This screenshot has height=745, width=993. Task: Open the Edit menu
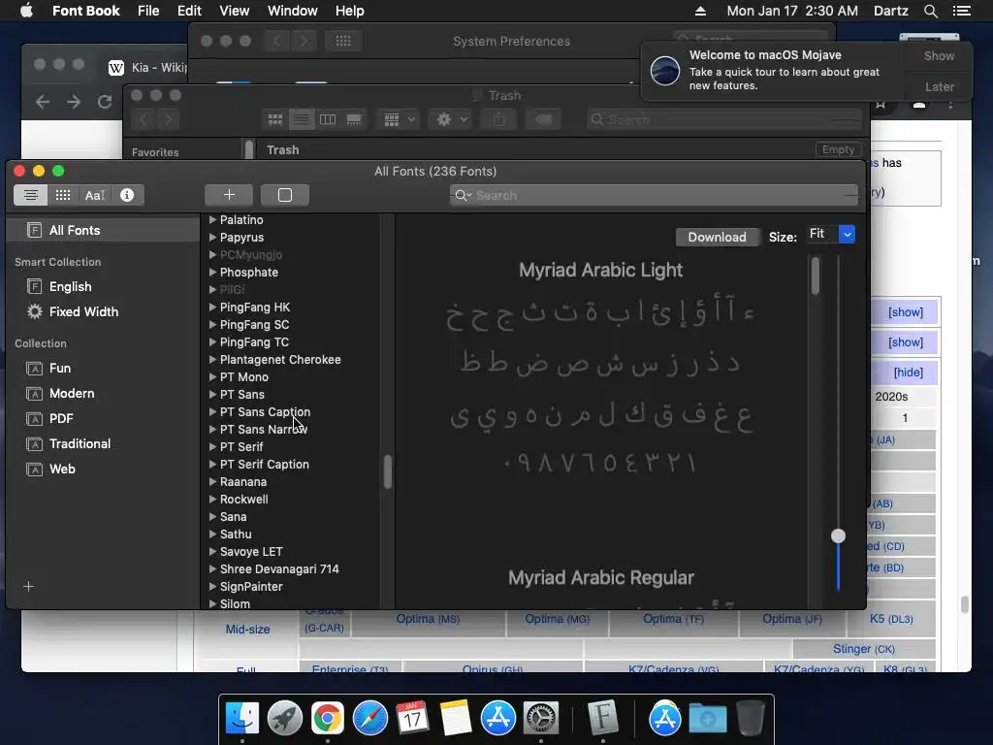tap(189, 11)
